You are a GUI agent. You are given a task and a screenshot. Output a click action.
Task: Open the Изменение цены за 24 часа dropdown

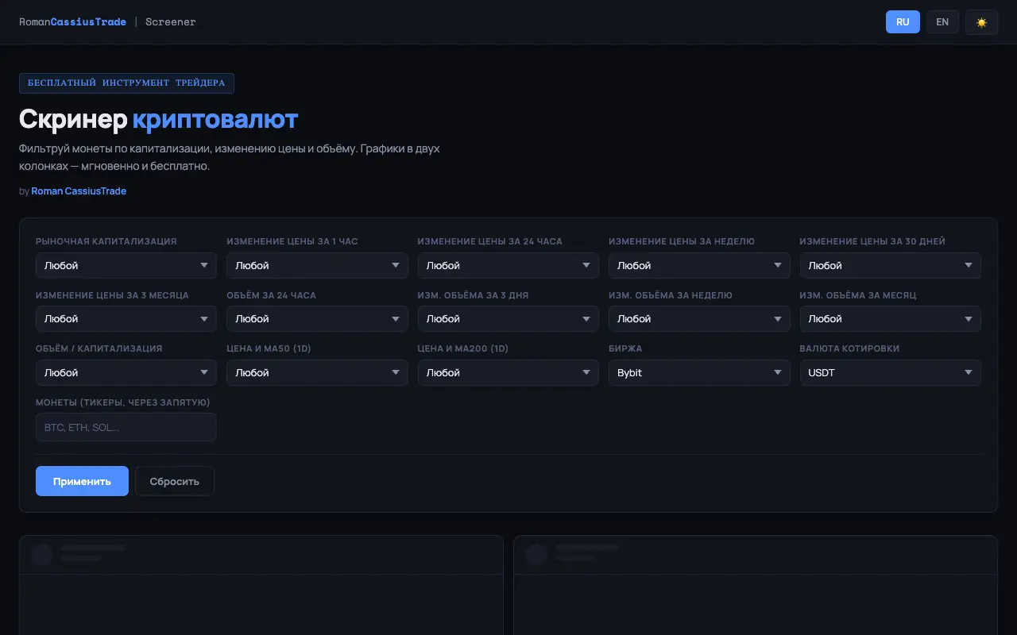(x=508, y=265)
